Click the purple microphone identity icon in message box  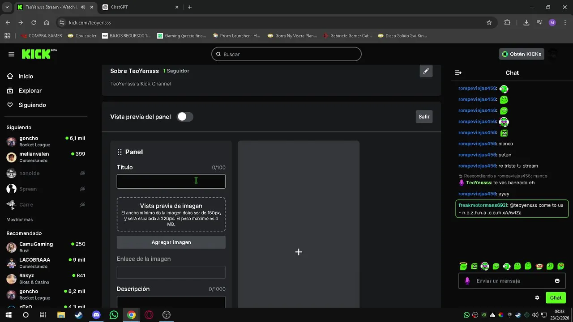point(467,281)
